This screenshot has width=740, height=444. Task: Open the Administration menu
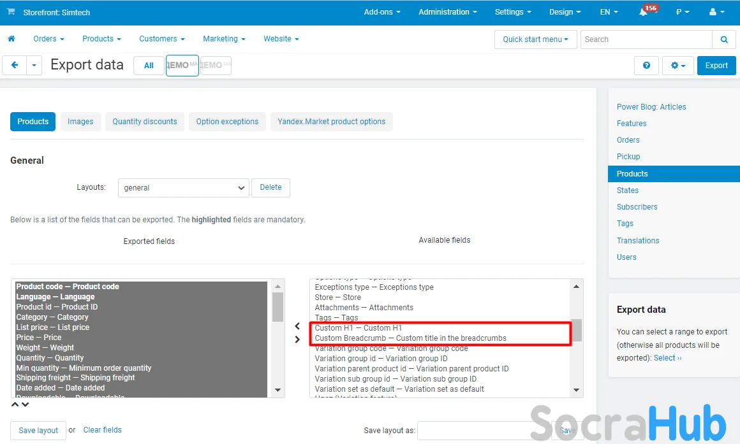[x=447, y=12]
